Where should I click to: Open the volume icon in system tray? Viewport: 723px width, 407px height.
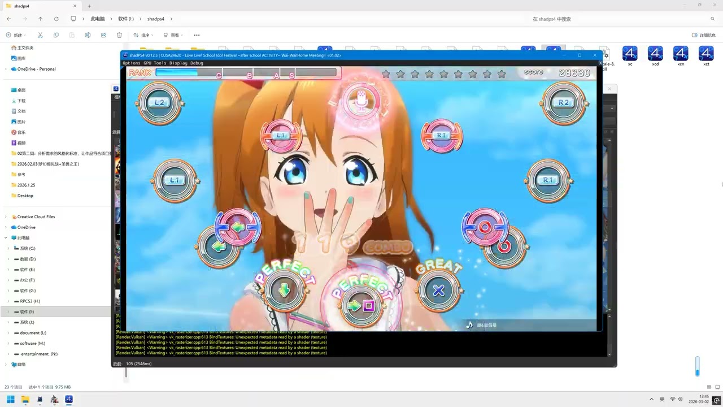point(681,399)
